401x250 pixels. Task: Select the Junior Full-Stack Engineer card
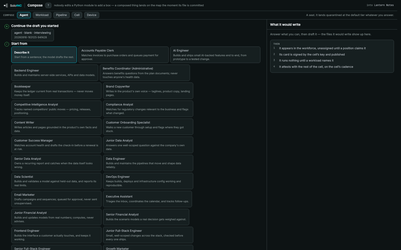coord(148,235)
